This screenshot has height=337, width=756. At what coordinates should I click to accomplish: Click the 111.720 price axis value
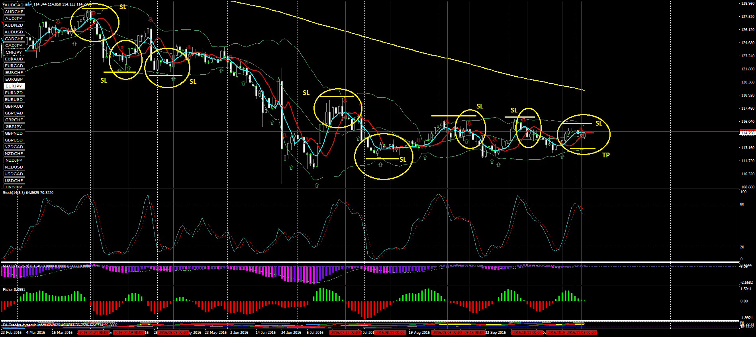748,161
